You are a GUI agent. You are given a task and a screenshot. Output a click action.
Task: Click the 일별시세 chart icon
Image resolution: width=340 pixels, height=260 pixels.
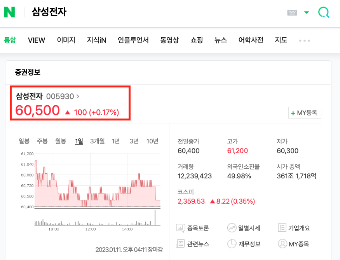pos(232,228)
